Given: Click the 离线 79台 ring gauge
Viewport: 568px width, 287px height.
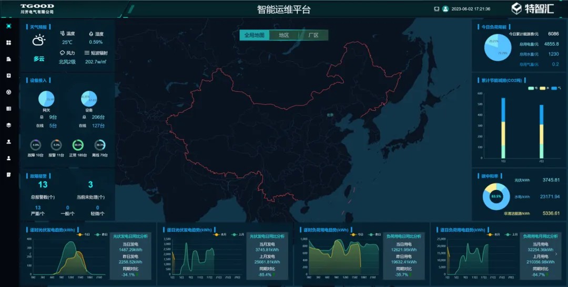Looking at the screenshot, I should (99, 145).
